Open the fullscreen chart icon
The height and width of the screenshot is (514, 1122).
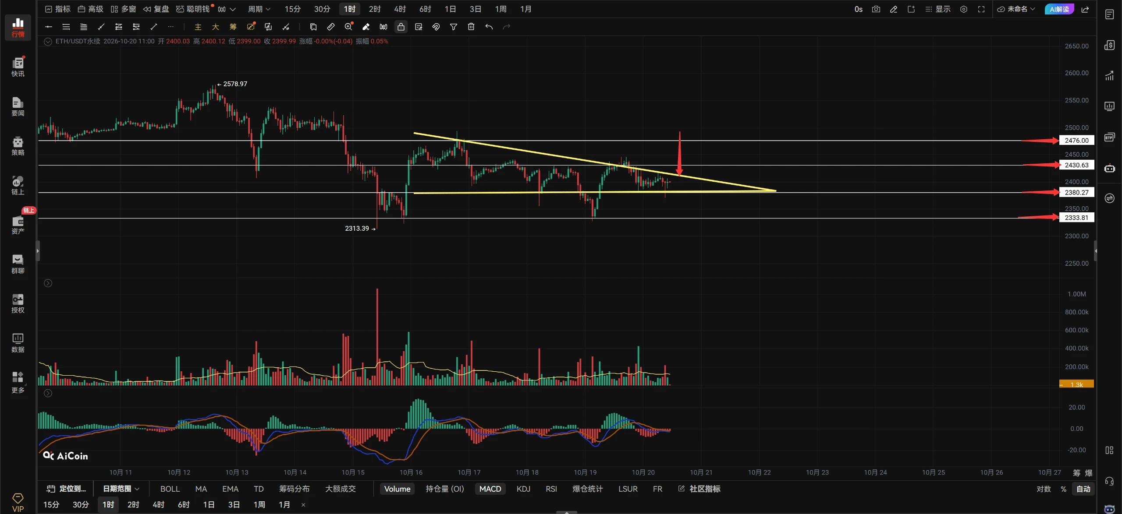(x=981, y=9)
